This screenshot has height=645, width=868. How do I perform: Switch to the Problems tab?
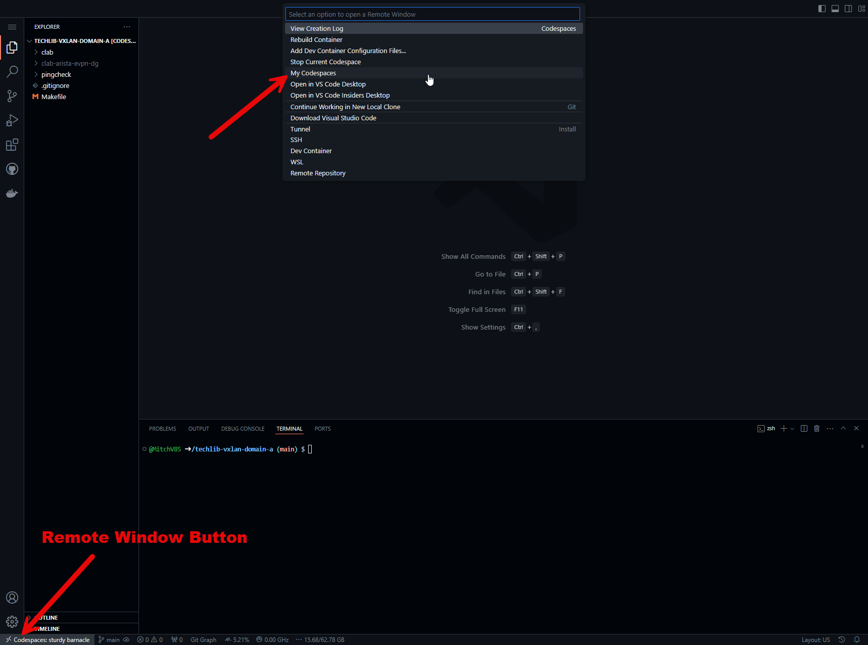point(163,429)
